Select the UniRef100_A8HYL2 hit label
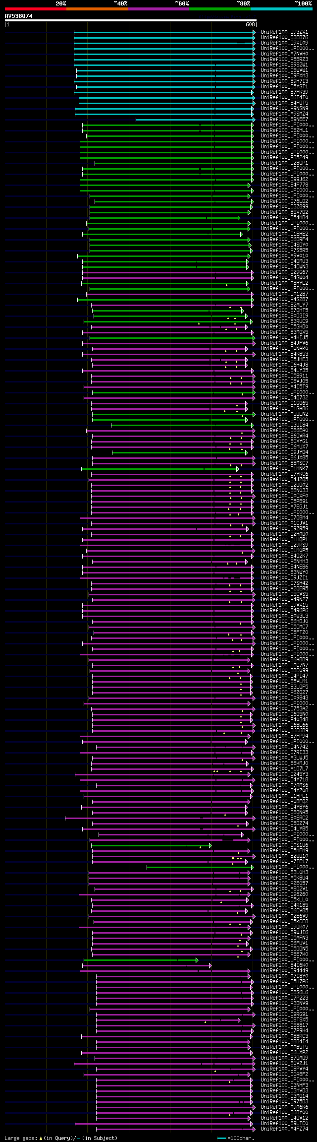Screen dimensions: 317x1142 pyautogui.click(x=284, y=283)
